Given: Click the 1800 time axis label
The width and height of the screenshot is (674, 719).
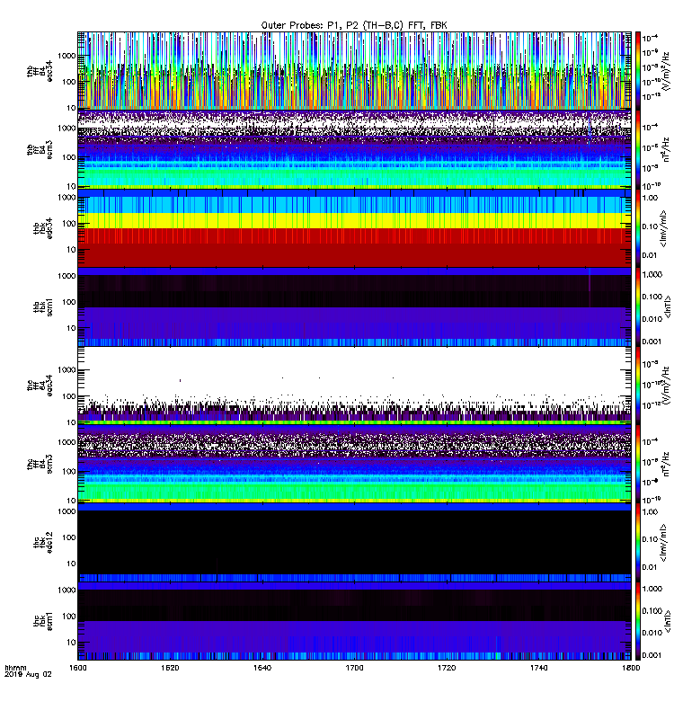Looking at the screenshot, I should 631,668.
